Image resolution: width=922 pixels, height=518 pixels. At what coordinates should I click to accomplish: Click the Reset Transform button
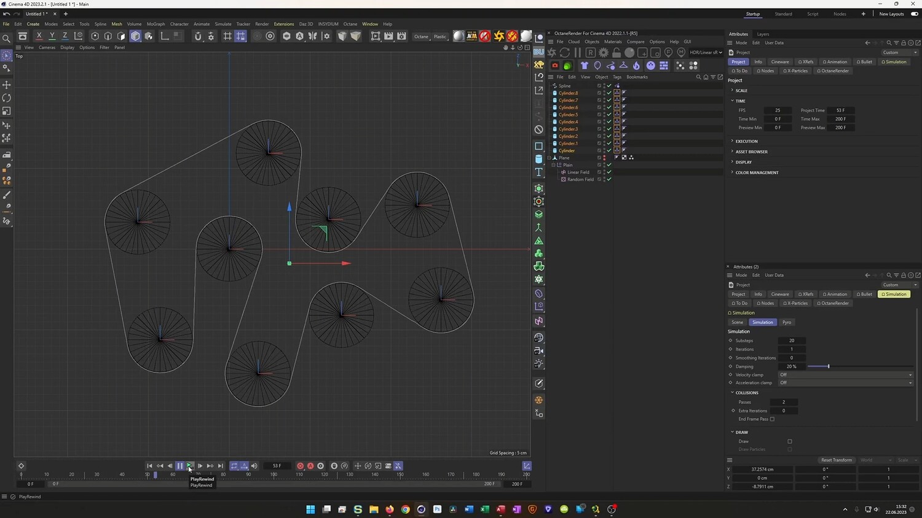point(837,460)
